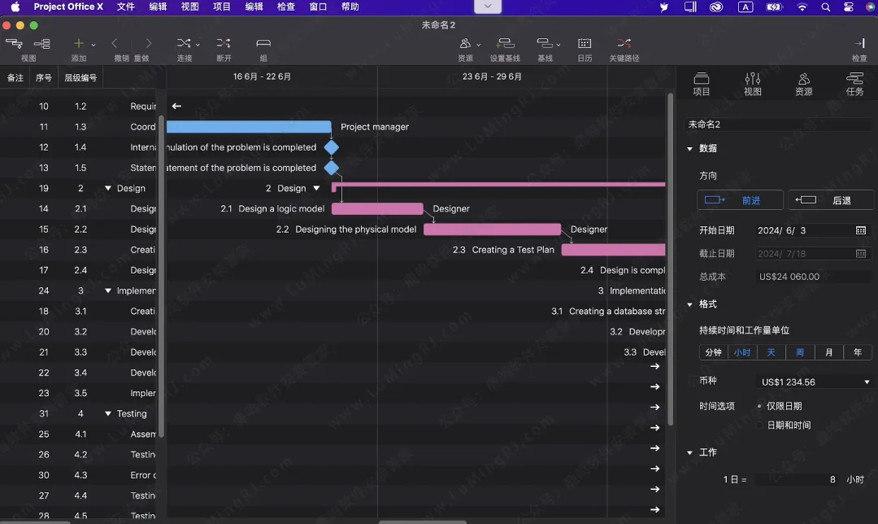Collapse the 格式 section in inspector
The width and height of the screenshot is (878, 524).
pos(690,304)
